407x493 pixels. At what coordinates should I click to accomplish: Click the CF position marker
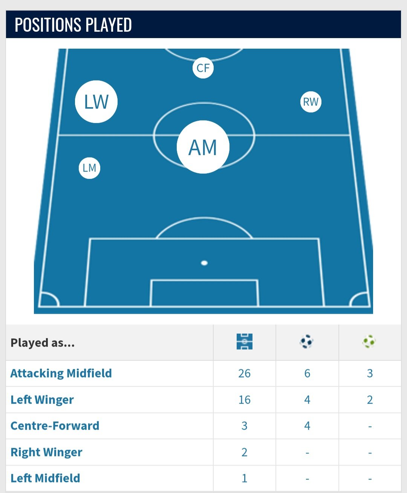point(203,68)
